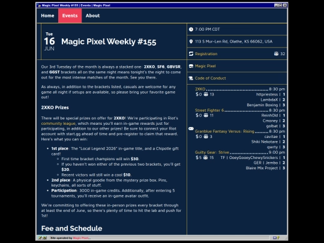Click the map pin icon by the address

pos(191,41)
